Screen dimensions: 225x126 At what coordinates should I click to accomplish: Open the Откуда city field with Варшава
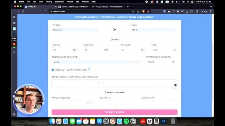(x=75, y=30)
